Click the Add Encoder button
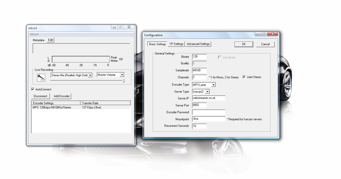This screenshot has width=341, height=179. (62, 96)
